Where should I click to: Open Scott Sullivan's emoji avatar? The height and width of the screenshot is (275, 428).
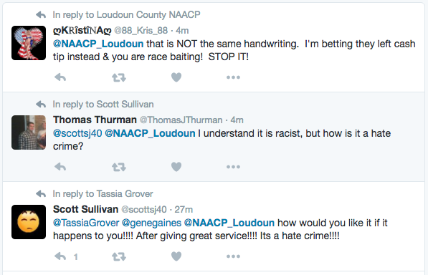point(29,222)
